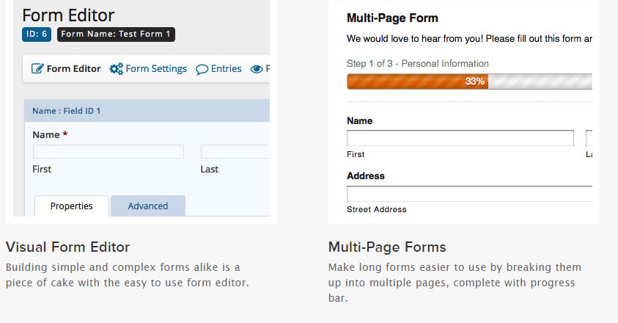
Task: Click the ID: 6 badge
Action: click(37, 34)
